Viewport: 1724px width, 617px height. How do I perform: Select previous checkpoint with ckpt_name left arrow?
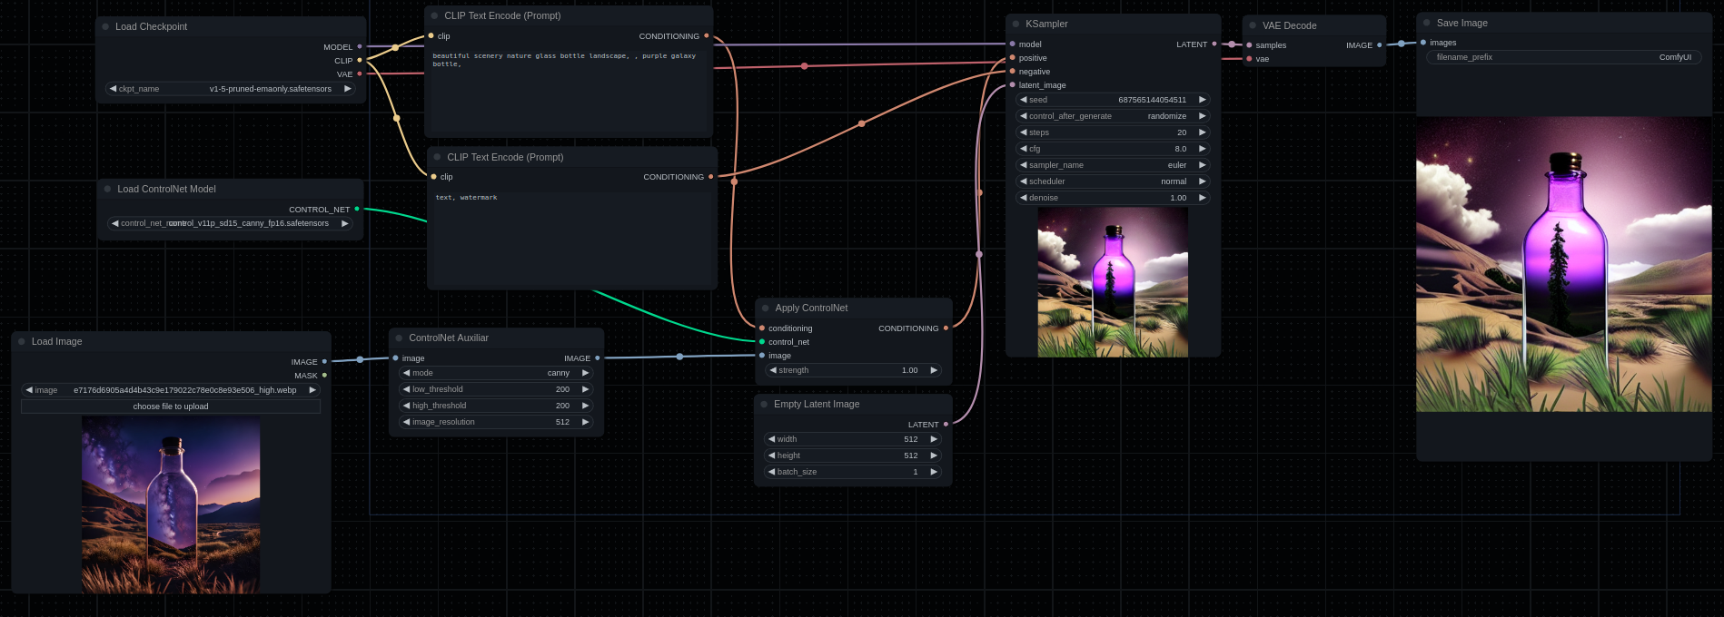tap(113, 89)
